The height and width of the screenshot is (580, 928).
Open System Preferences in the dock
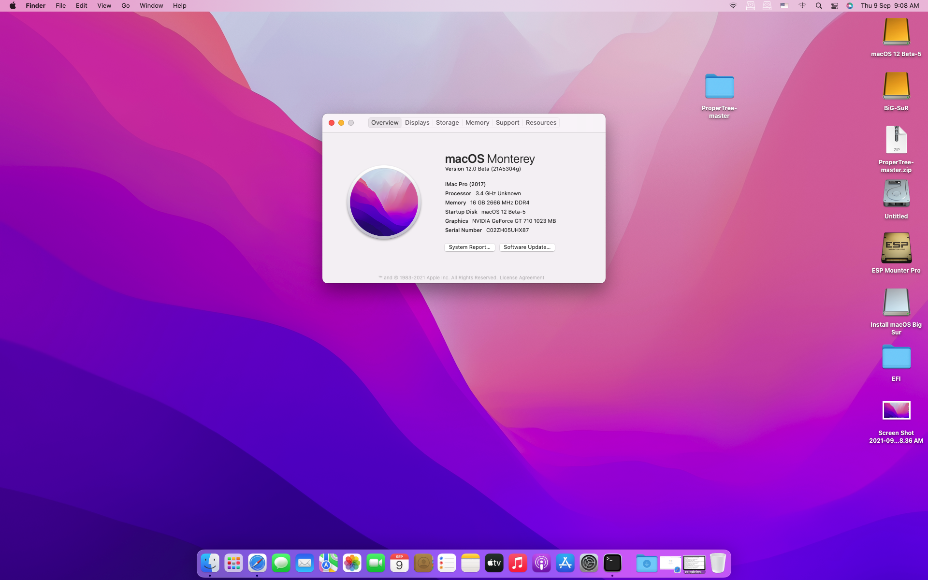(589, 563)
